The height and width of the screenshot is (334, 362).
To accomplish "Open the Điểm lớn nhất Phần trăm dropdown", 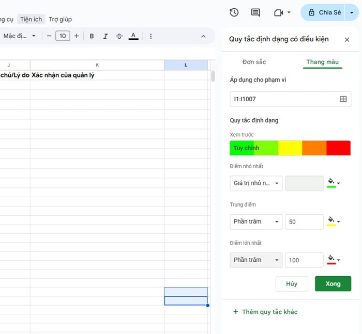I will tap(256, 260).
